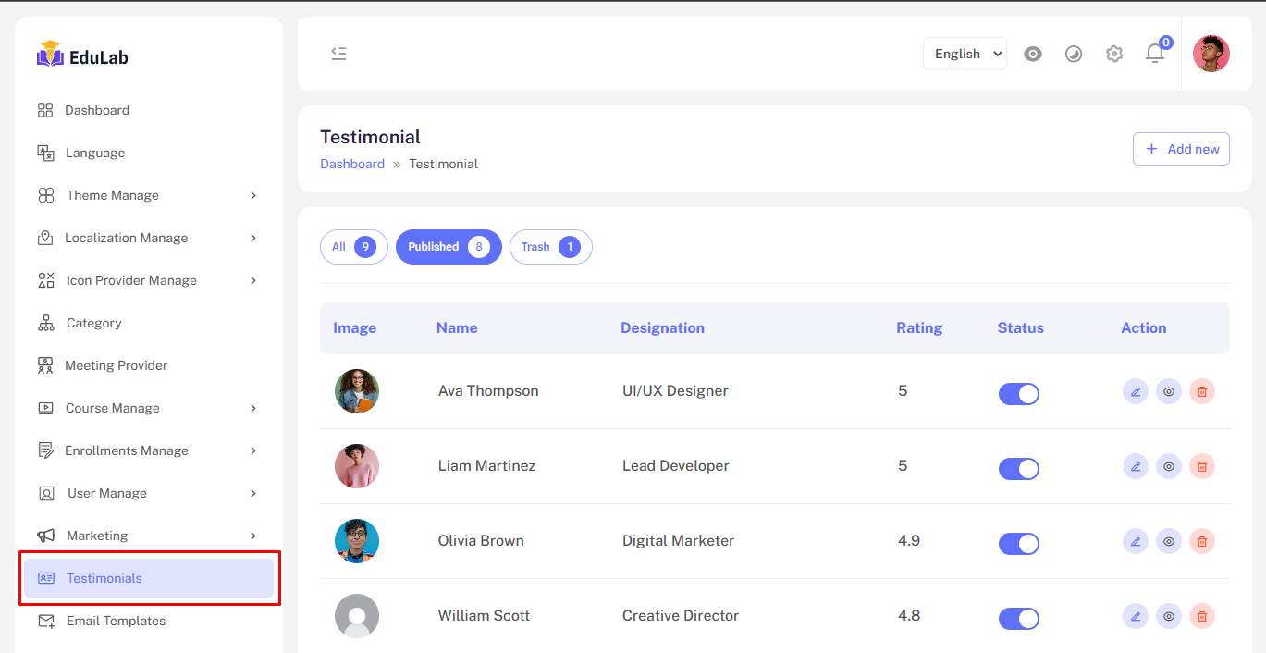Follow the Dashboard breadcrumb link
Image resolution: width=1266 pixels, height=653 pixels.
(352, 164)
